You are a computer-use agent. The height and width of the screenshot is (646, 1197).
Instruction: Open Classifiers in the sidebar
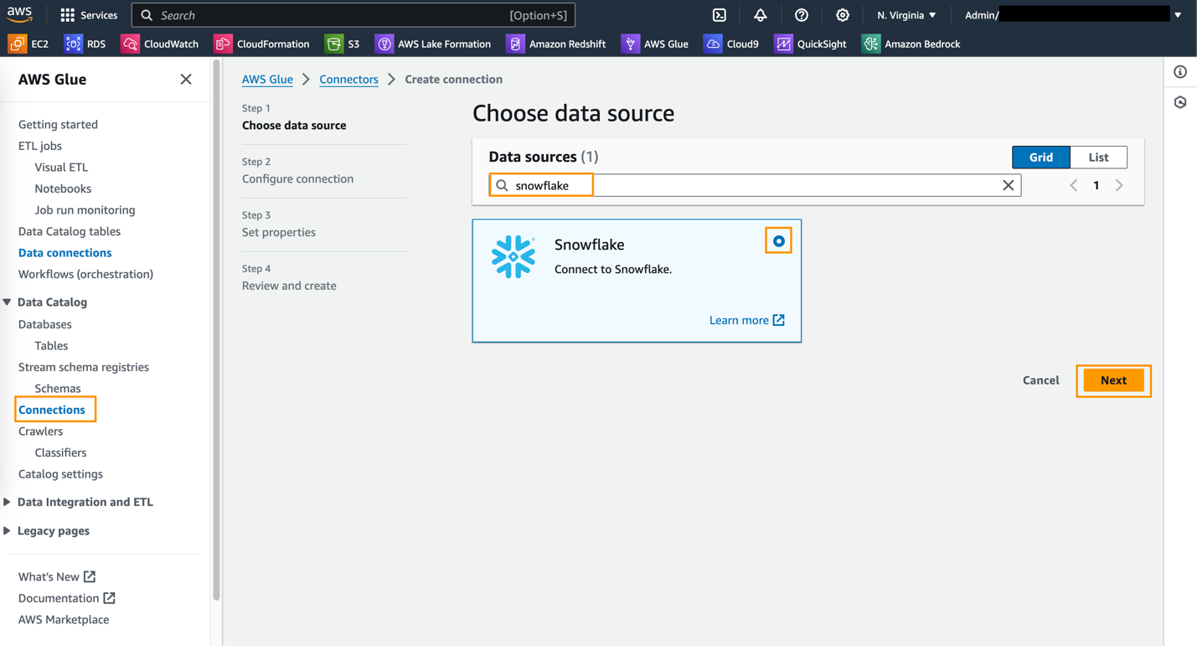tap(60, 452)
